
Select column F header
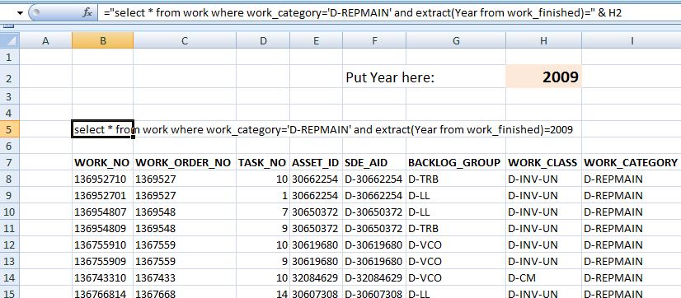tap(374, 41)
